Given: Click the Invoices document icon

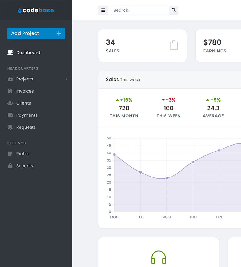Looking at the screenshot, I should point(10,91).
